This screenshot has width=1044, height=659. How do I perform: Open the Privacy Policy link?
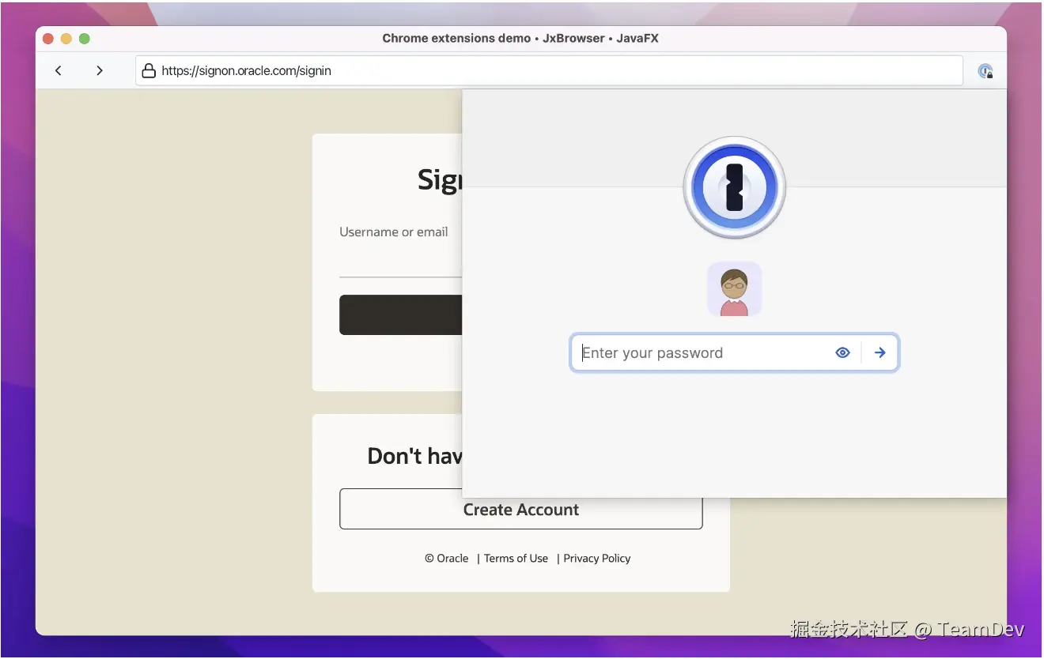597,558
